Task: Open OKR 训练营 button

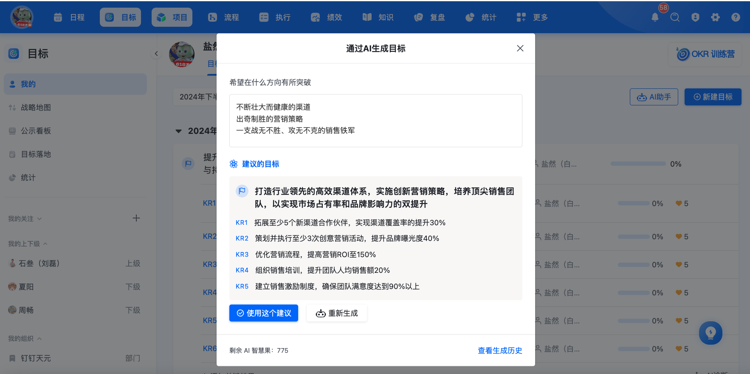Action: tap(705, 54)
